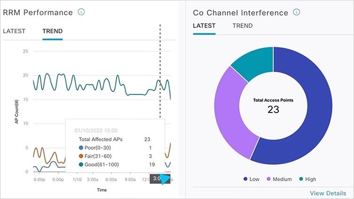Toggle the Medium series in donut legend

coord(280,179)
